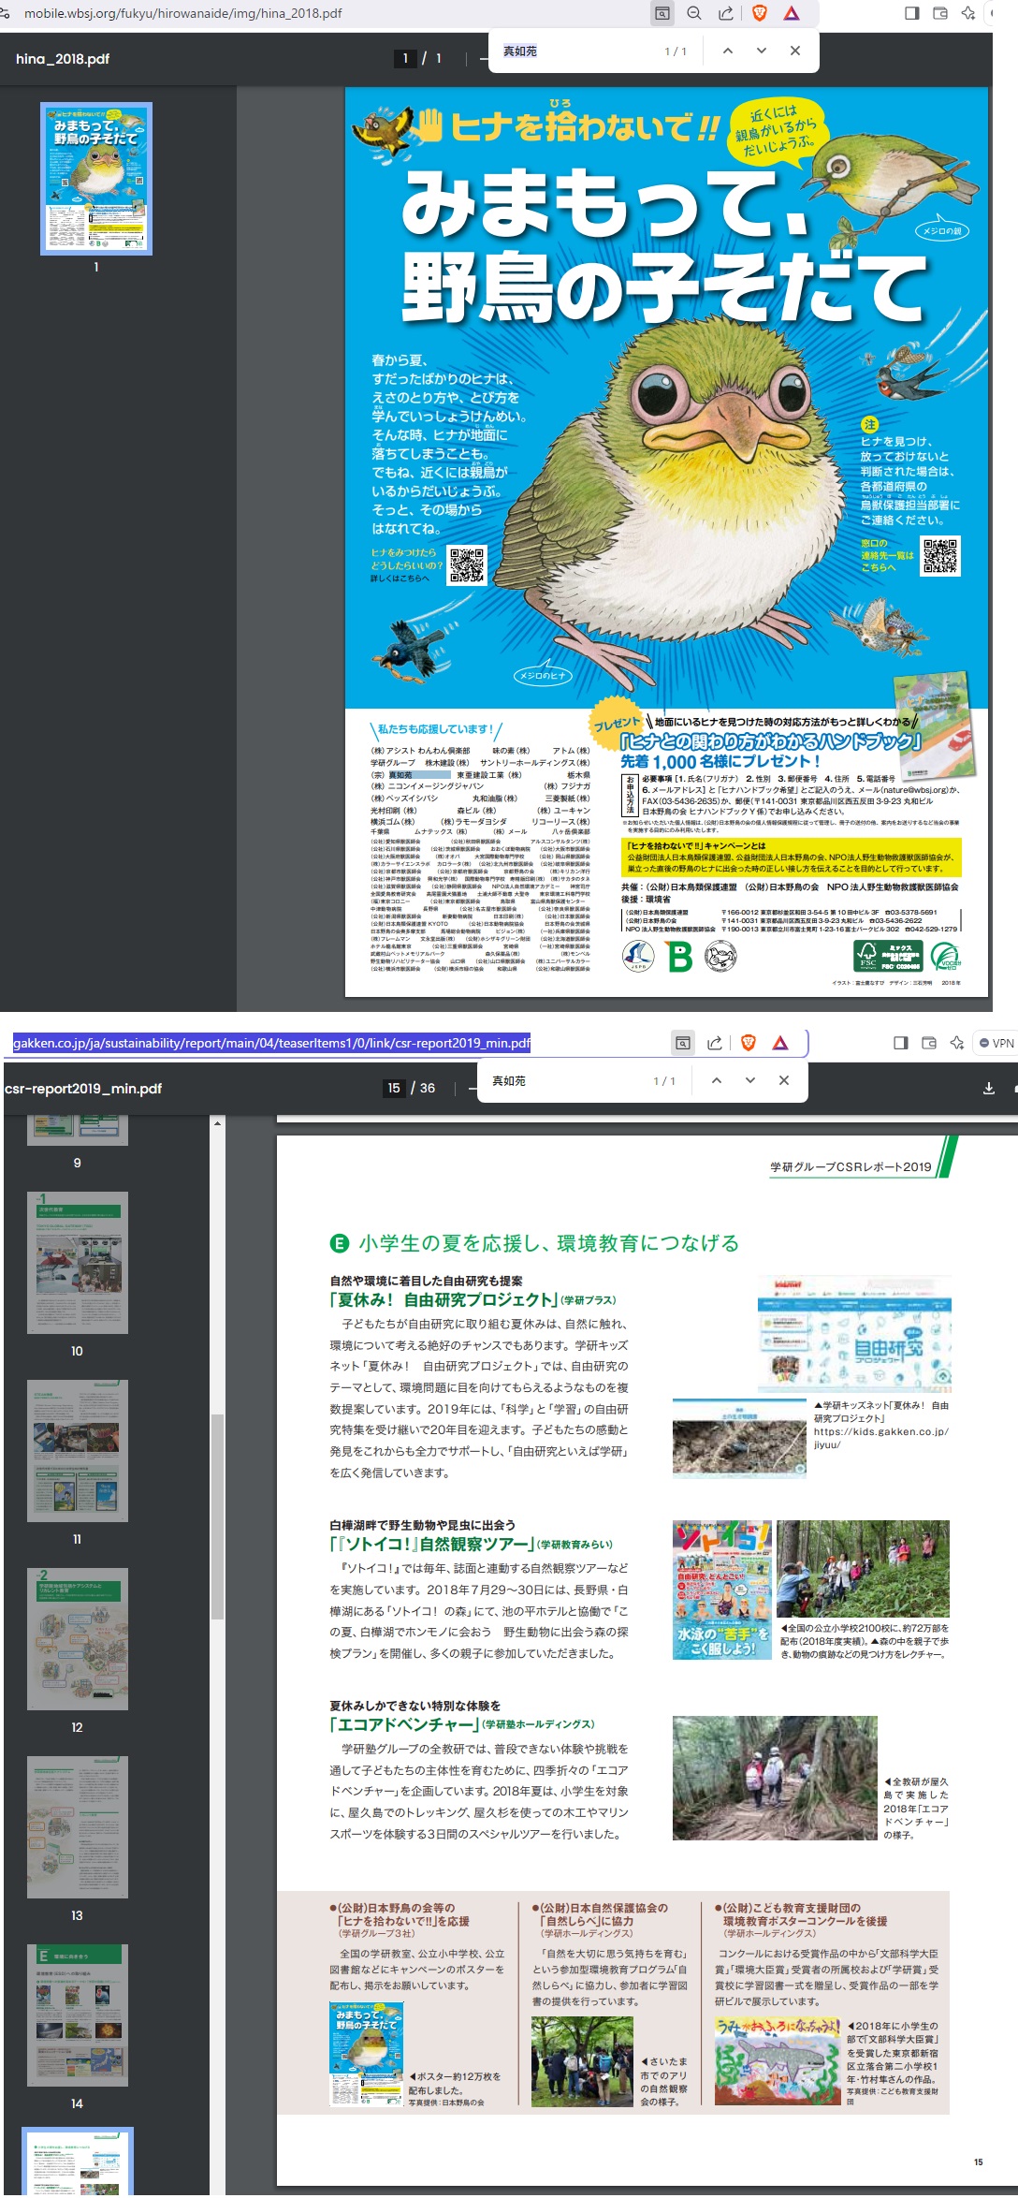Go to previous find match in hina_2018 window

(x=728, y=51)
